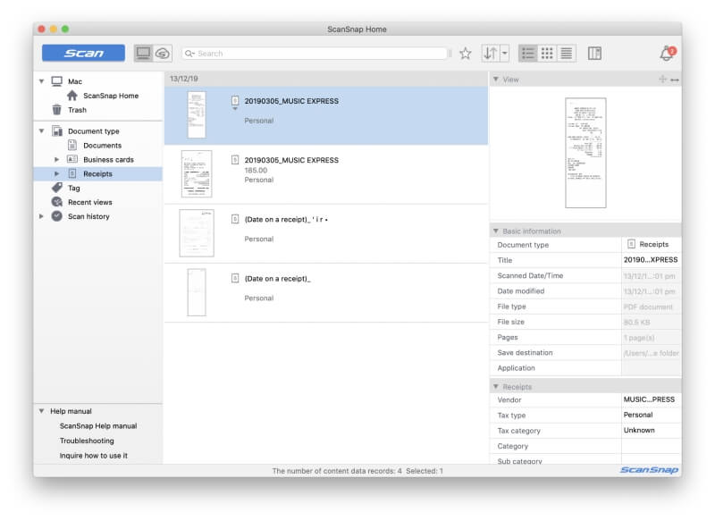Open ScanSnap Home folder in sidebar

coord(111,96)
